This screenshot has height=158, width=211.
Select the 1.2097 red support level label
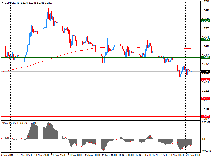(x=205, y=116)
